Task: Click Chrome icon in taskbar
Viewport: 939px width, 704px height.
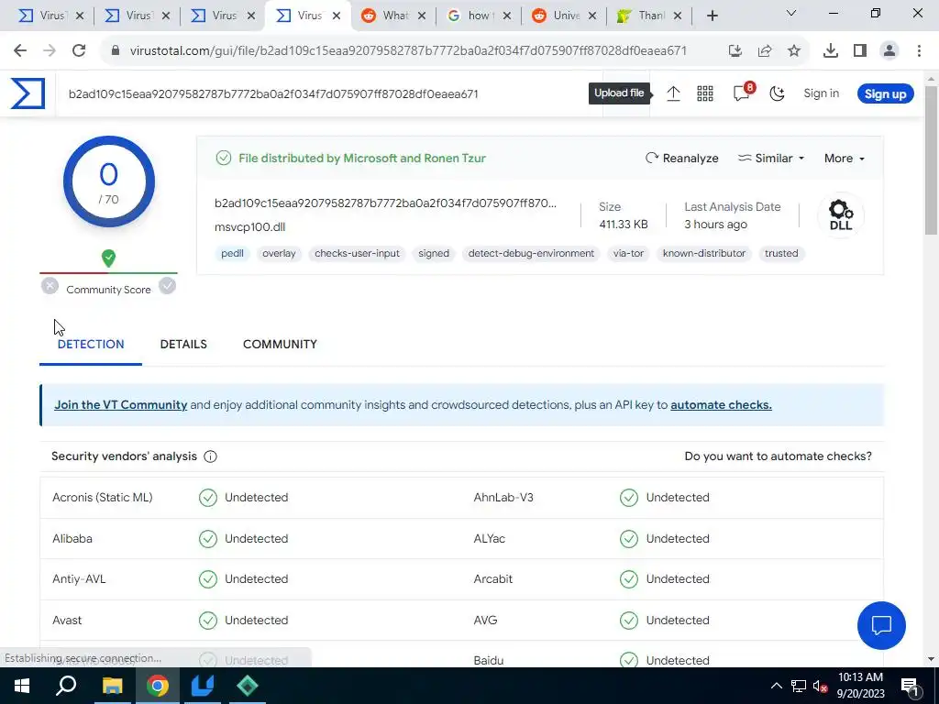Action: pos(158,686)
